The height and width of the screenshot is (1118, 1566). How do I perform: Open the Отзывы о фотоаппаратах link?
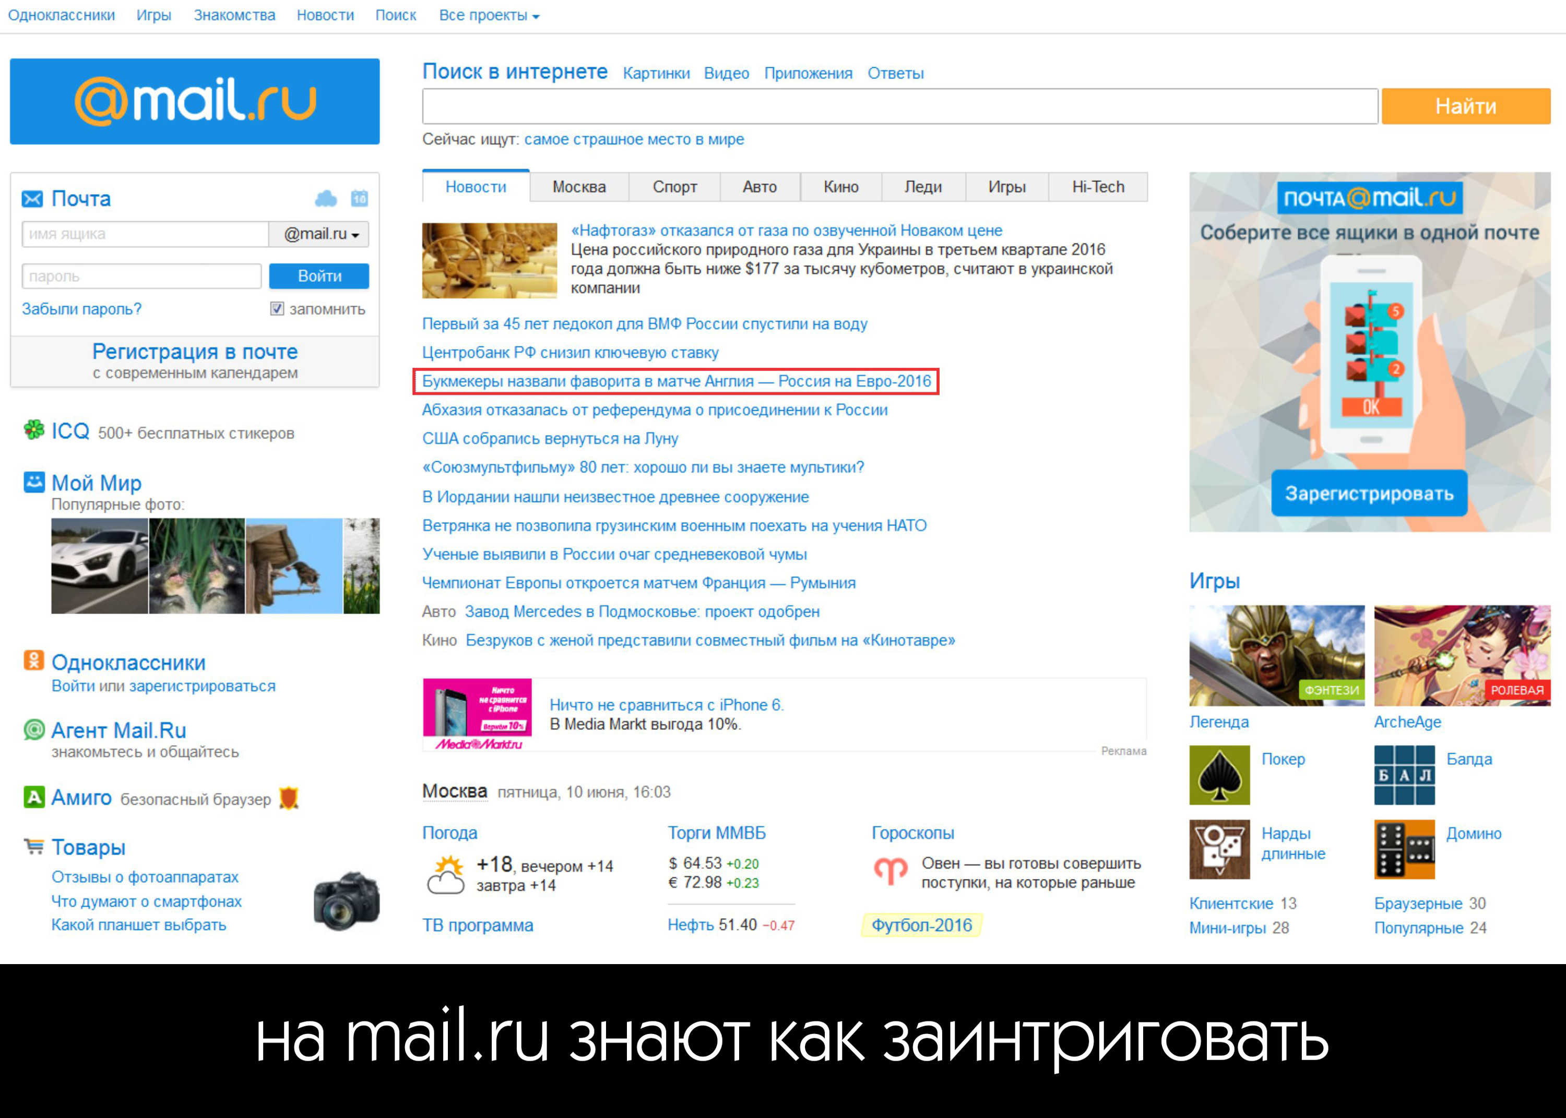[x=145, y=876]
